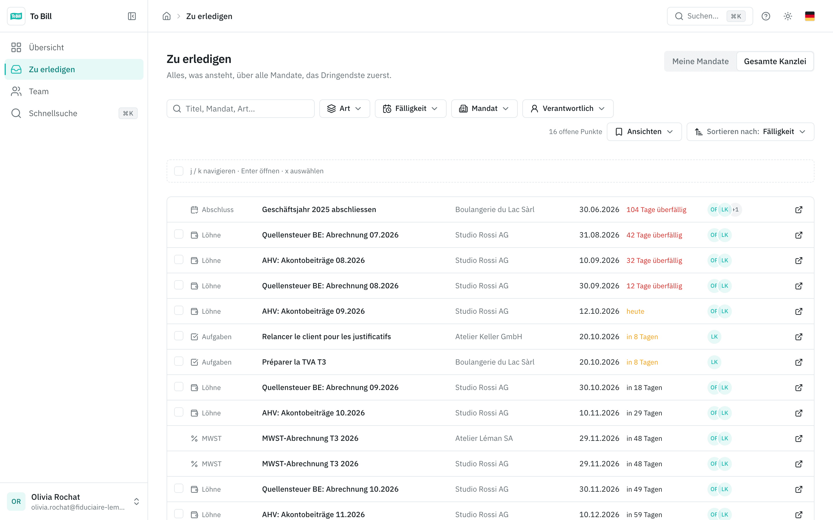
Task: Open external link for Geschäftsjahr 2025 abschliessen
Action: [799, 209]
